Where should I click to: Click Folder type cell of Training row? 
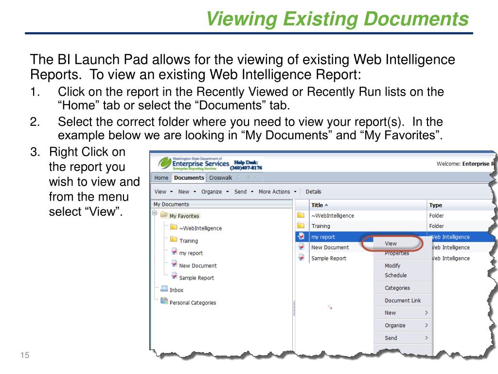(436, 226)
